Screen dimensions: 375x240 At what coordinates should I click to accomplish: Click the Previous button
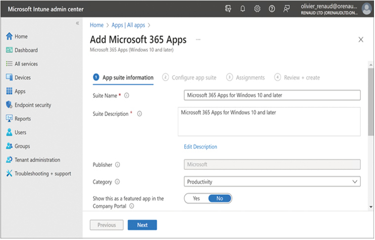click(106, 225)
